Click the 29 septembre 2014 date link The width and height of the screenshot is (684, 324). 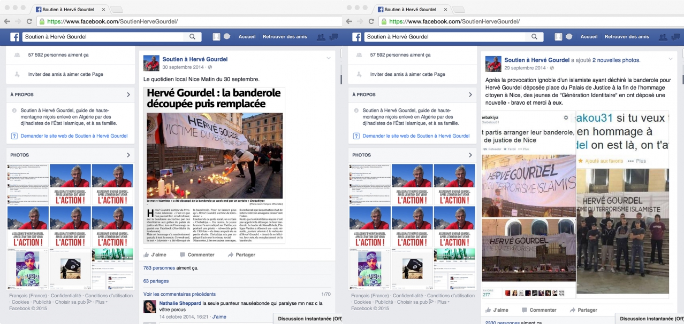526,68
